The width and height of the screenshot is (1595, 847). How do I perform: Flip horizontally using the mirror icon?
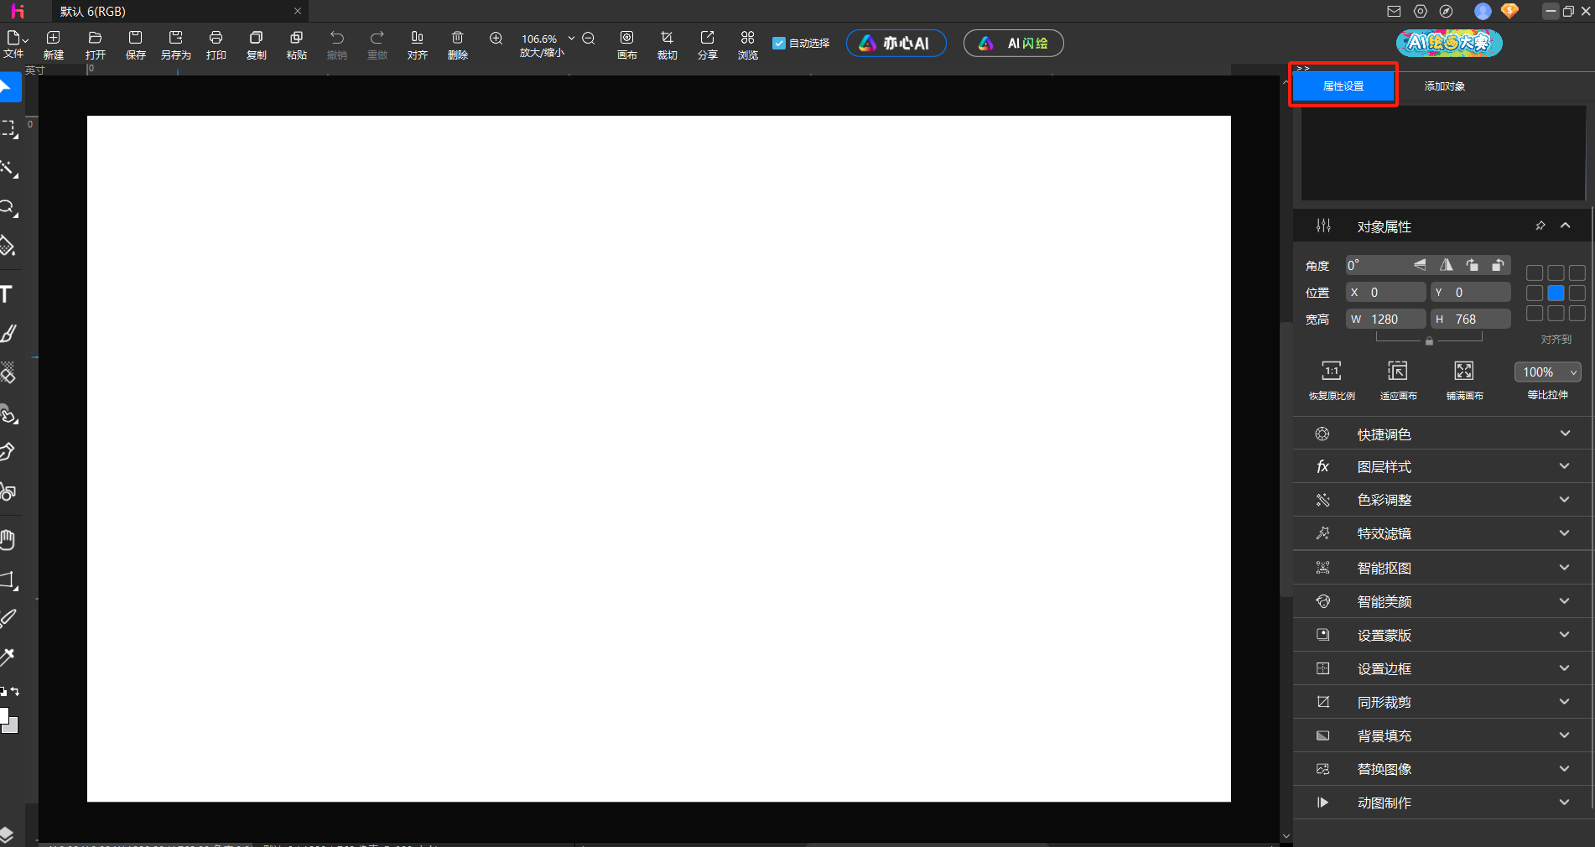pyautogui.click(x=1446, y=265)
